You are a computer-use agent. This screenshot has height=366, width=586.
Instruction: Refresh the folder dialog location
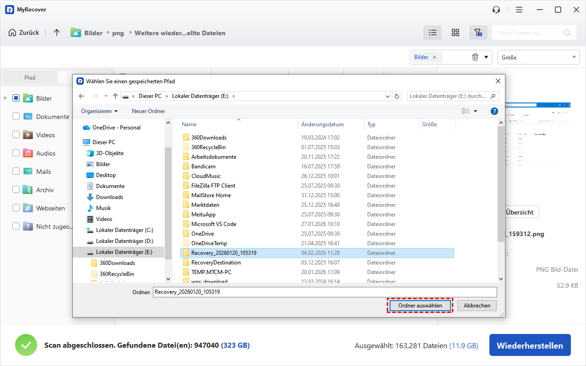click(x=397, y=96)
